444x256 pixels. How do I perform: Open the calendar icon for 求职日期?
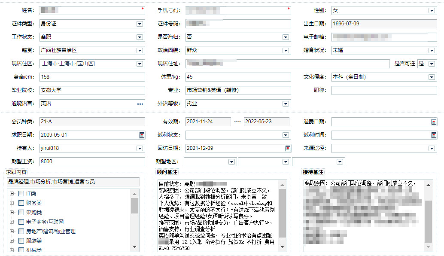(x=142, y=135)
